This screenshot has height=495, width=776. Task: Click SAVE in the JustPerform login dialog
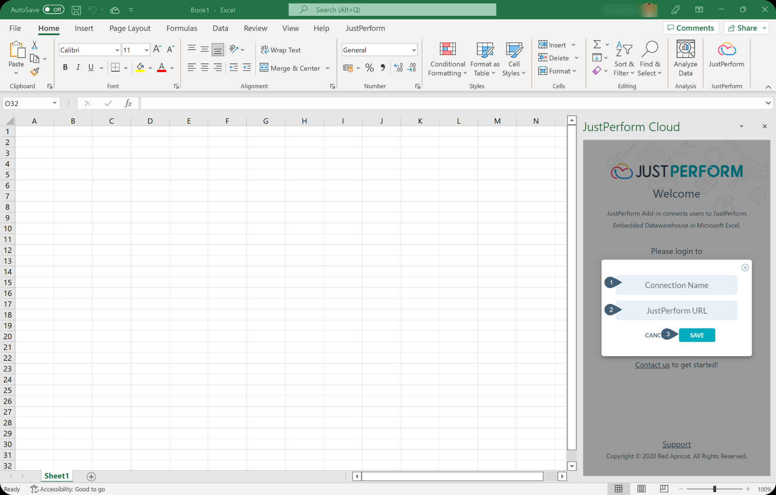click(696, 335)
